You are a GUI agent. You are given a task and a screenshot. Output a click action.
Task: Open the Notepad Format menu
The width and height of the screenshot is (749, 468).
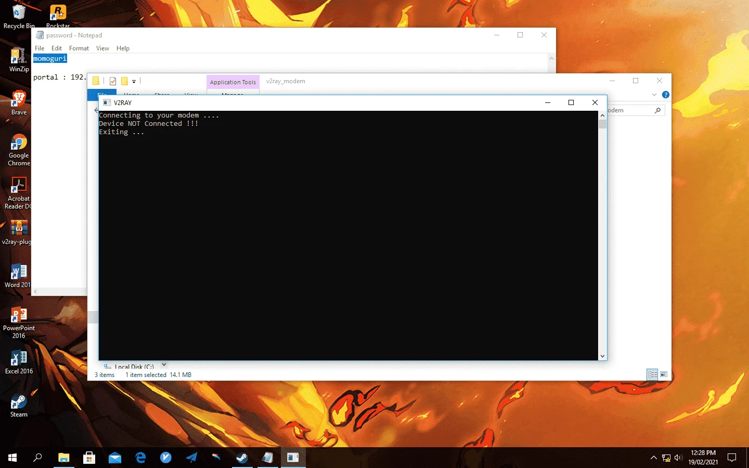coord(79,48)
